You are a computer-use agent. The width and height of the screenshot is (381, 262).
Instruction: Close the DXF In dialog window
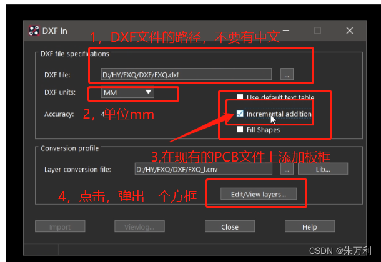pyautogui.click(x=349, y=31)
